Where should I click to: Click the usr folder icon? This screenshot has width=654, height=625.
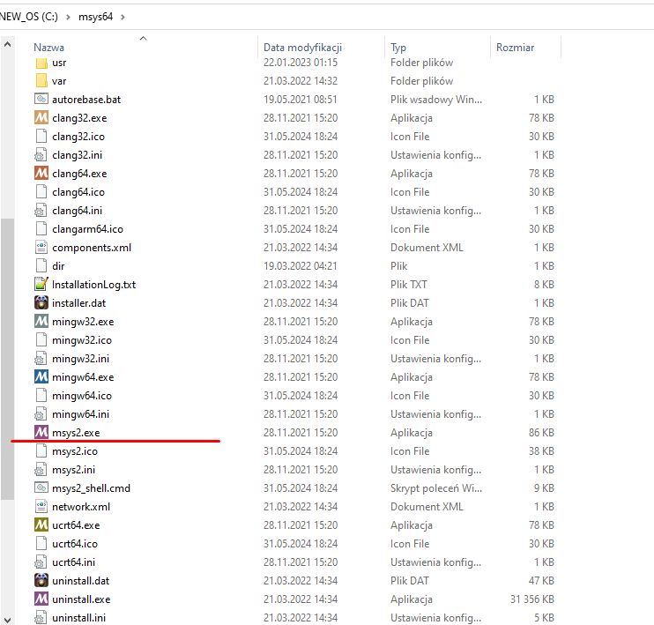41,63
